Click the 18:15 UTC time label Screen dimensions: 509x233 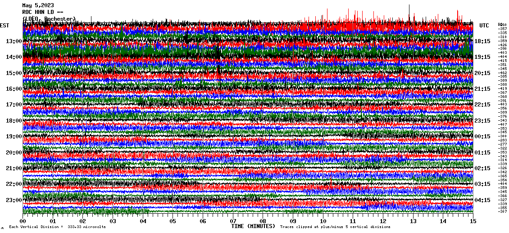[482, 41]
